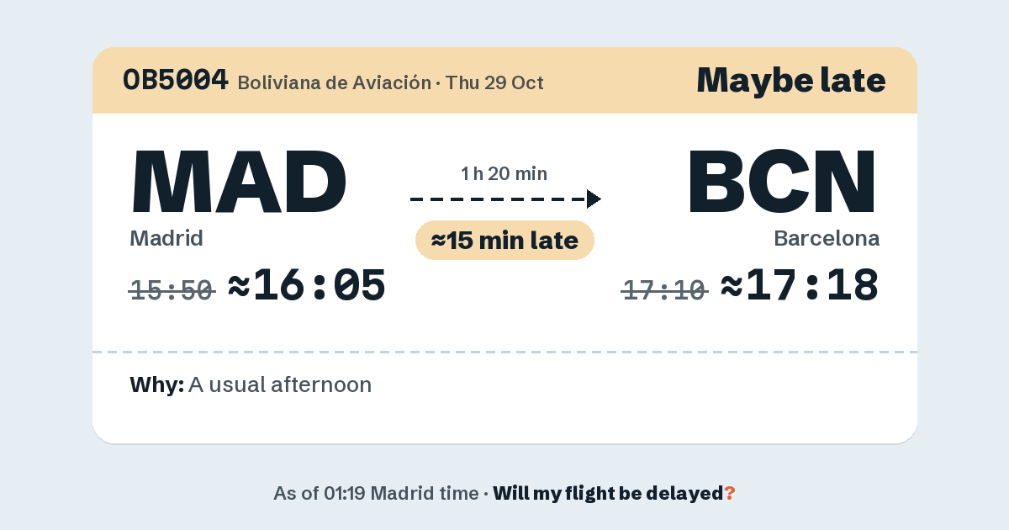Click the Maybe late status label
Image resolution: width=1009 pixels, height=530 pixels.
pos(791,80)
